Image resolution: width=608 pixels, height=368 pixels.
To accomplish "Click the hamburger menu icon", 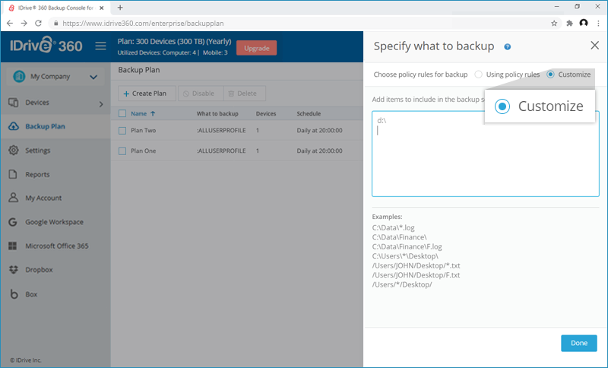I will coord(100,46).
